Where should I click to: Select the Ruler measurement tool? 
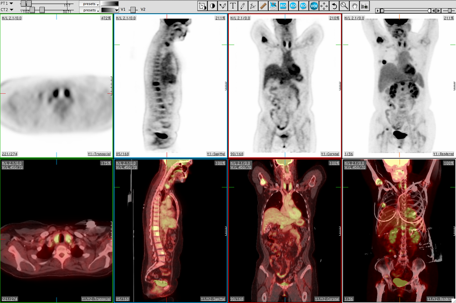[264, 6]
